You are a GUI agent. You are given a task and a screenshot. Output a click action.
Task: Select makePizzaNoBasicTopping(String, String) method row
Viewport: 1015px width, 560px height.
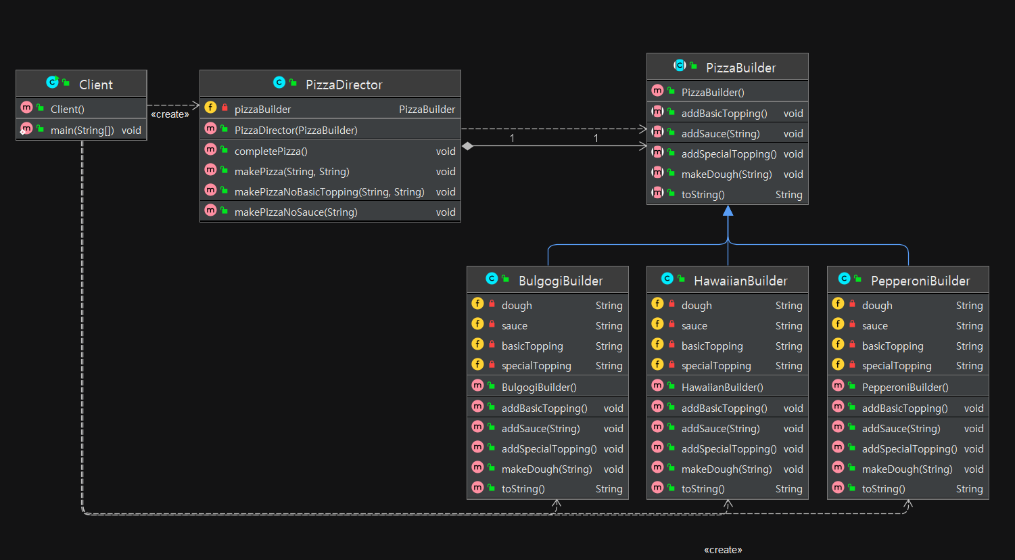pos(330,192)
